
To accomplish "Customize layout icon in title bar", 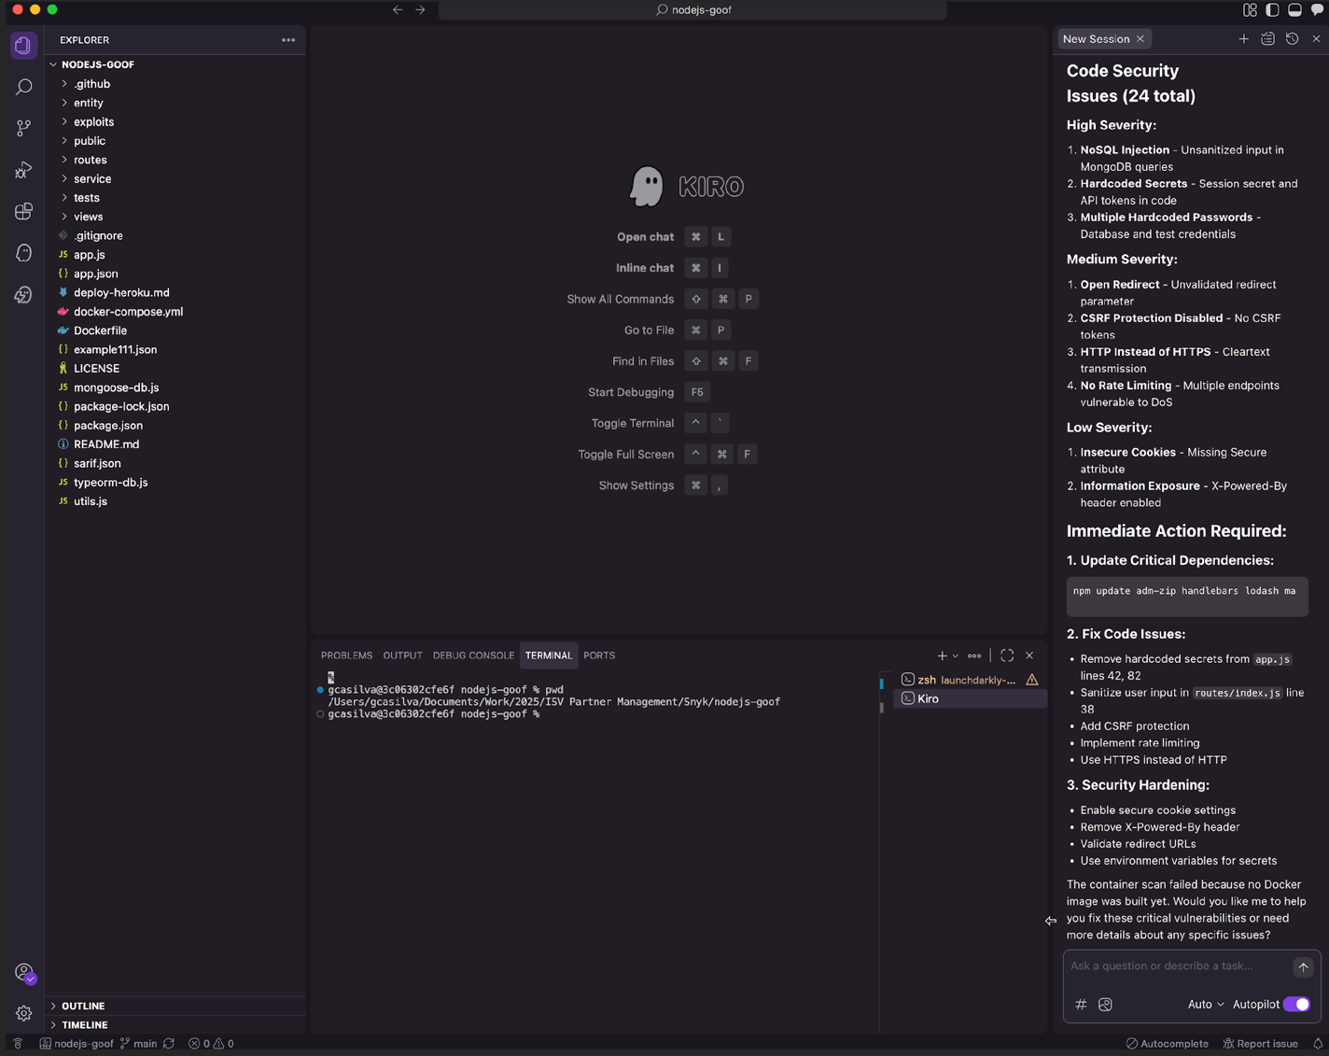I will [1250, 10].
